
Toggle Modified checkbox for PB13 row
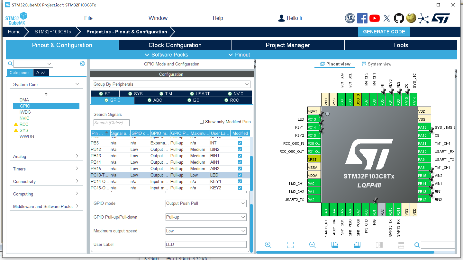[x=240, y=156]
